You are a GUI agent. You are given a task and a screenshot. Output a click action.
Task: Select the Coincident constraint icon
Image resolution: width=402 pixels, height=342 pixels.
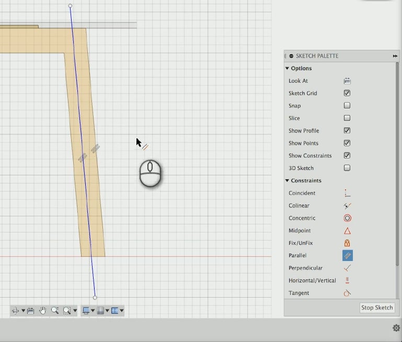[347, 193]
